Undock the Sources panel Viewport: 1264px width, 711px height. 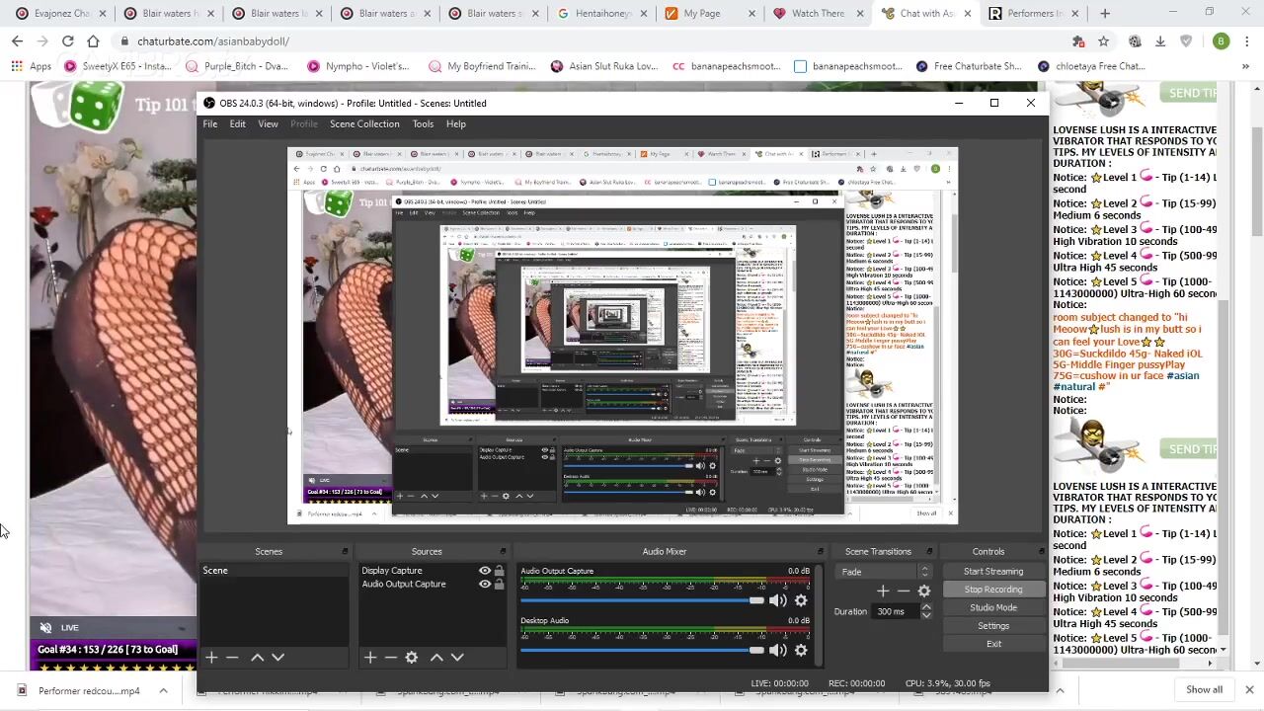coord(503,551)
